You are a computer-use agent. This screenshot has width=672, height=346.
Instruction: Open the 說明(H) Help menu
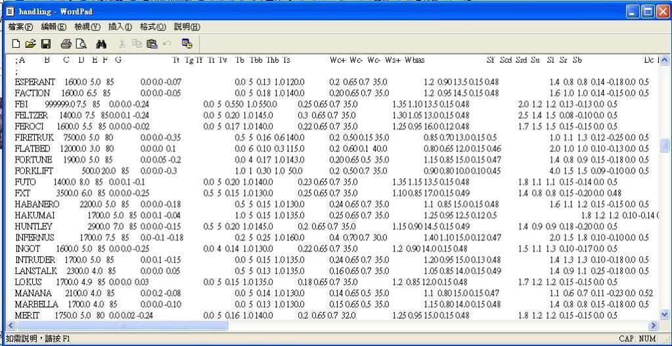pos(187,26)
